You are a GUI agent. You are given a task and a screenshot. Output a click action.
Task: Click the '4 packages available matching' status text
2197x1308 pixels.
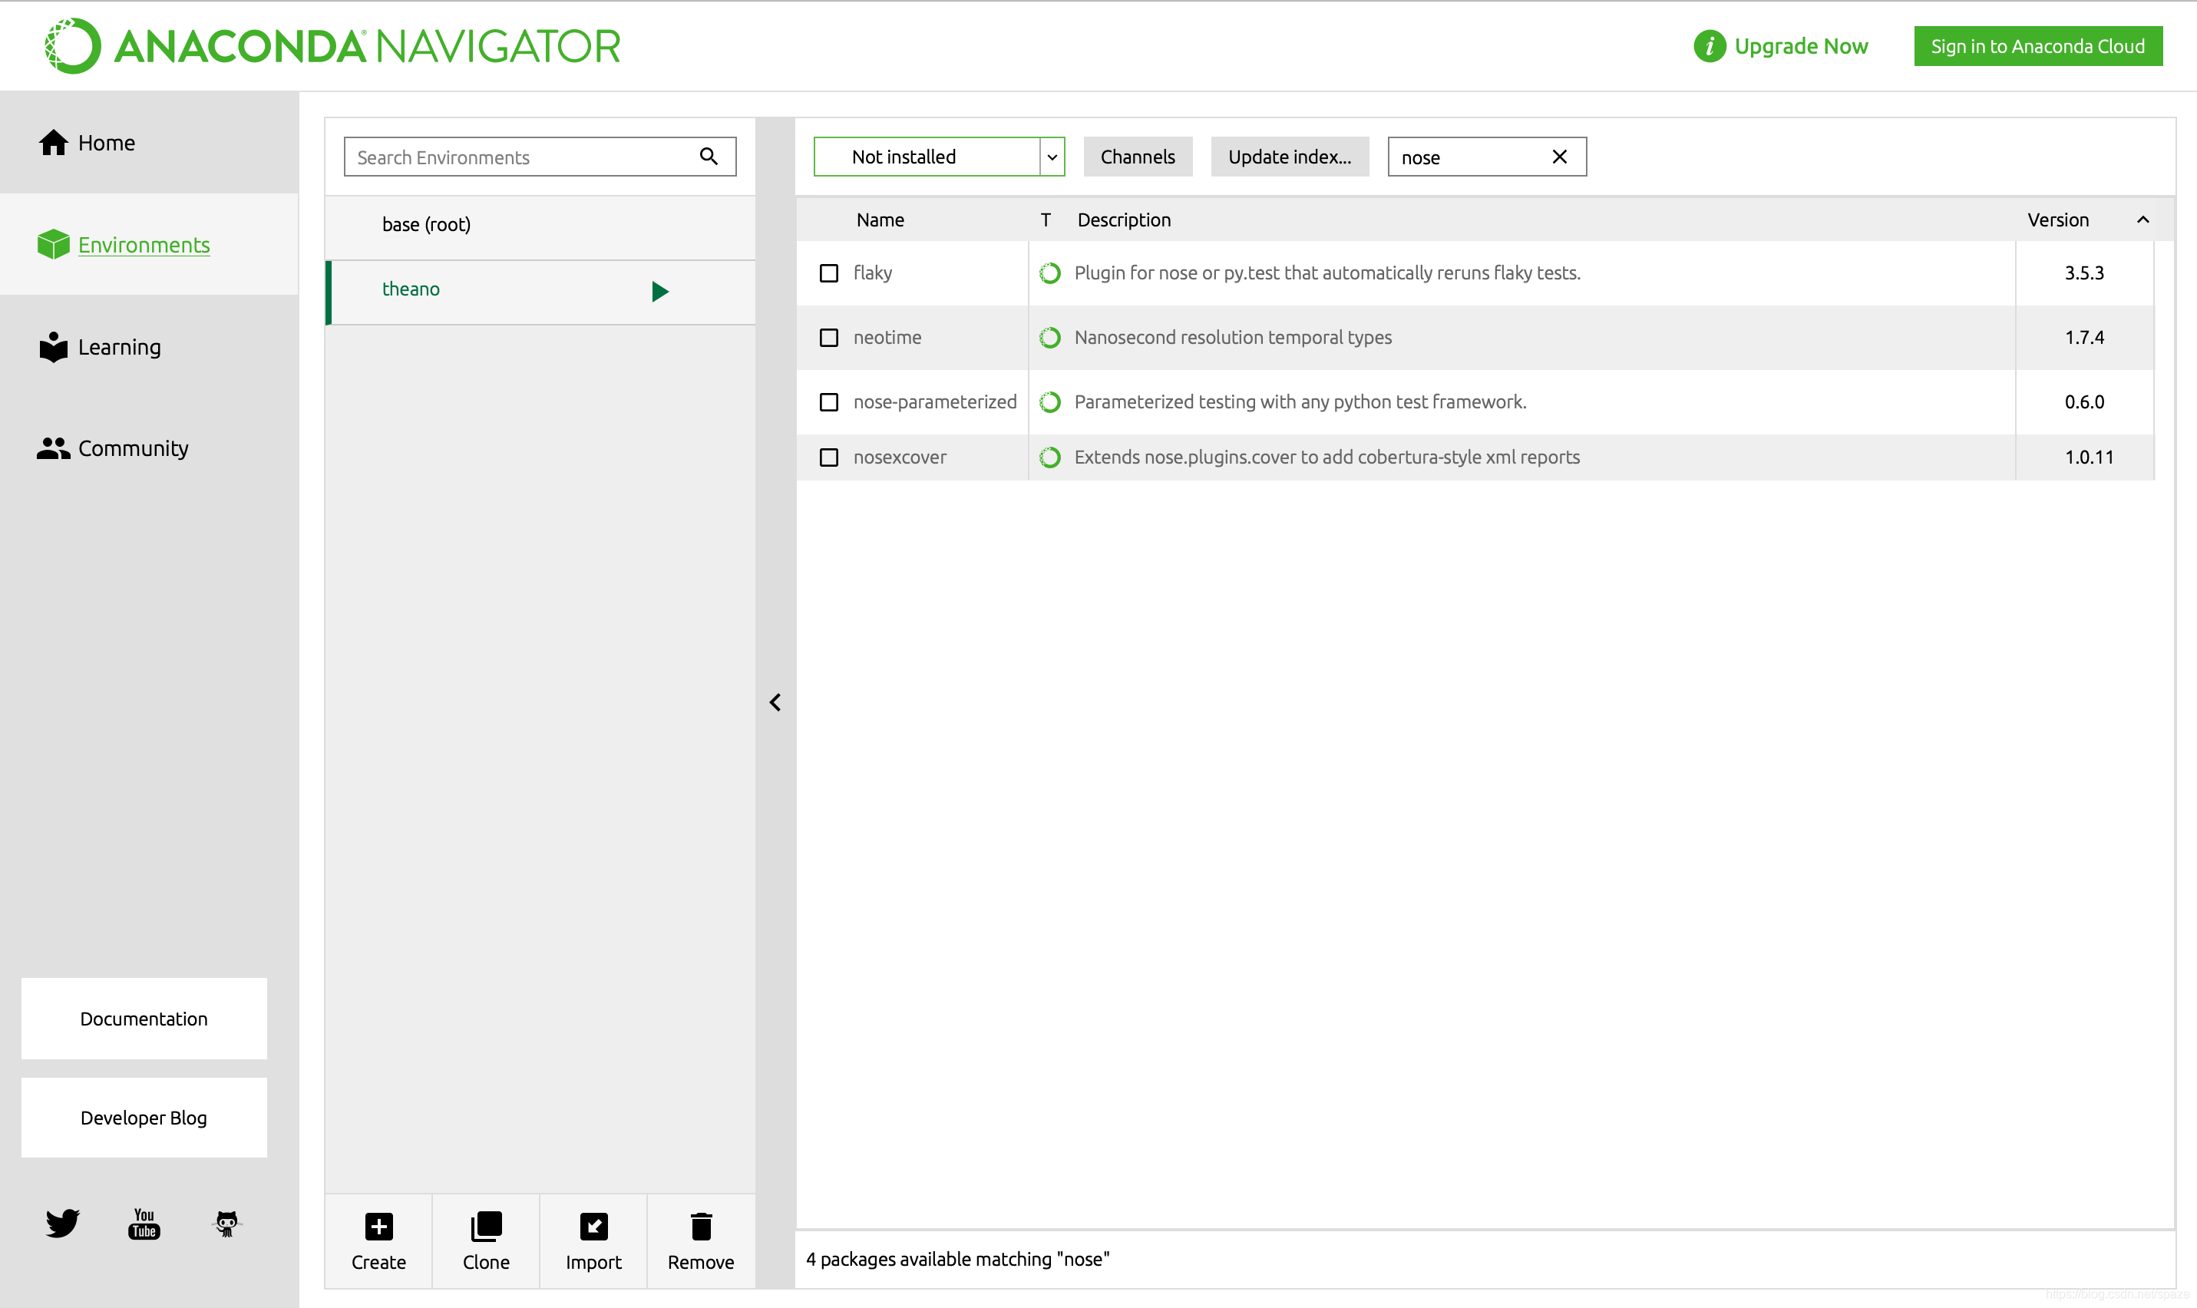click(957, 1260)
